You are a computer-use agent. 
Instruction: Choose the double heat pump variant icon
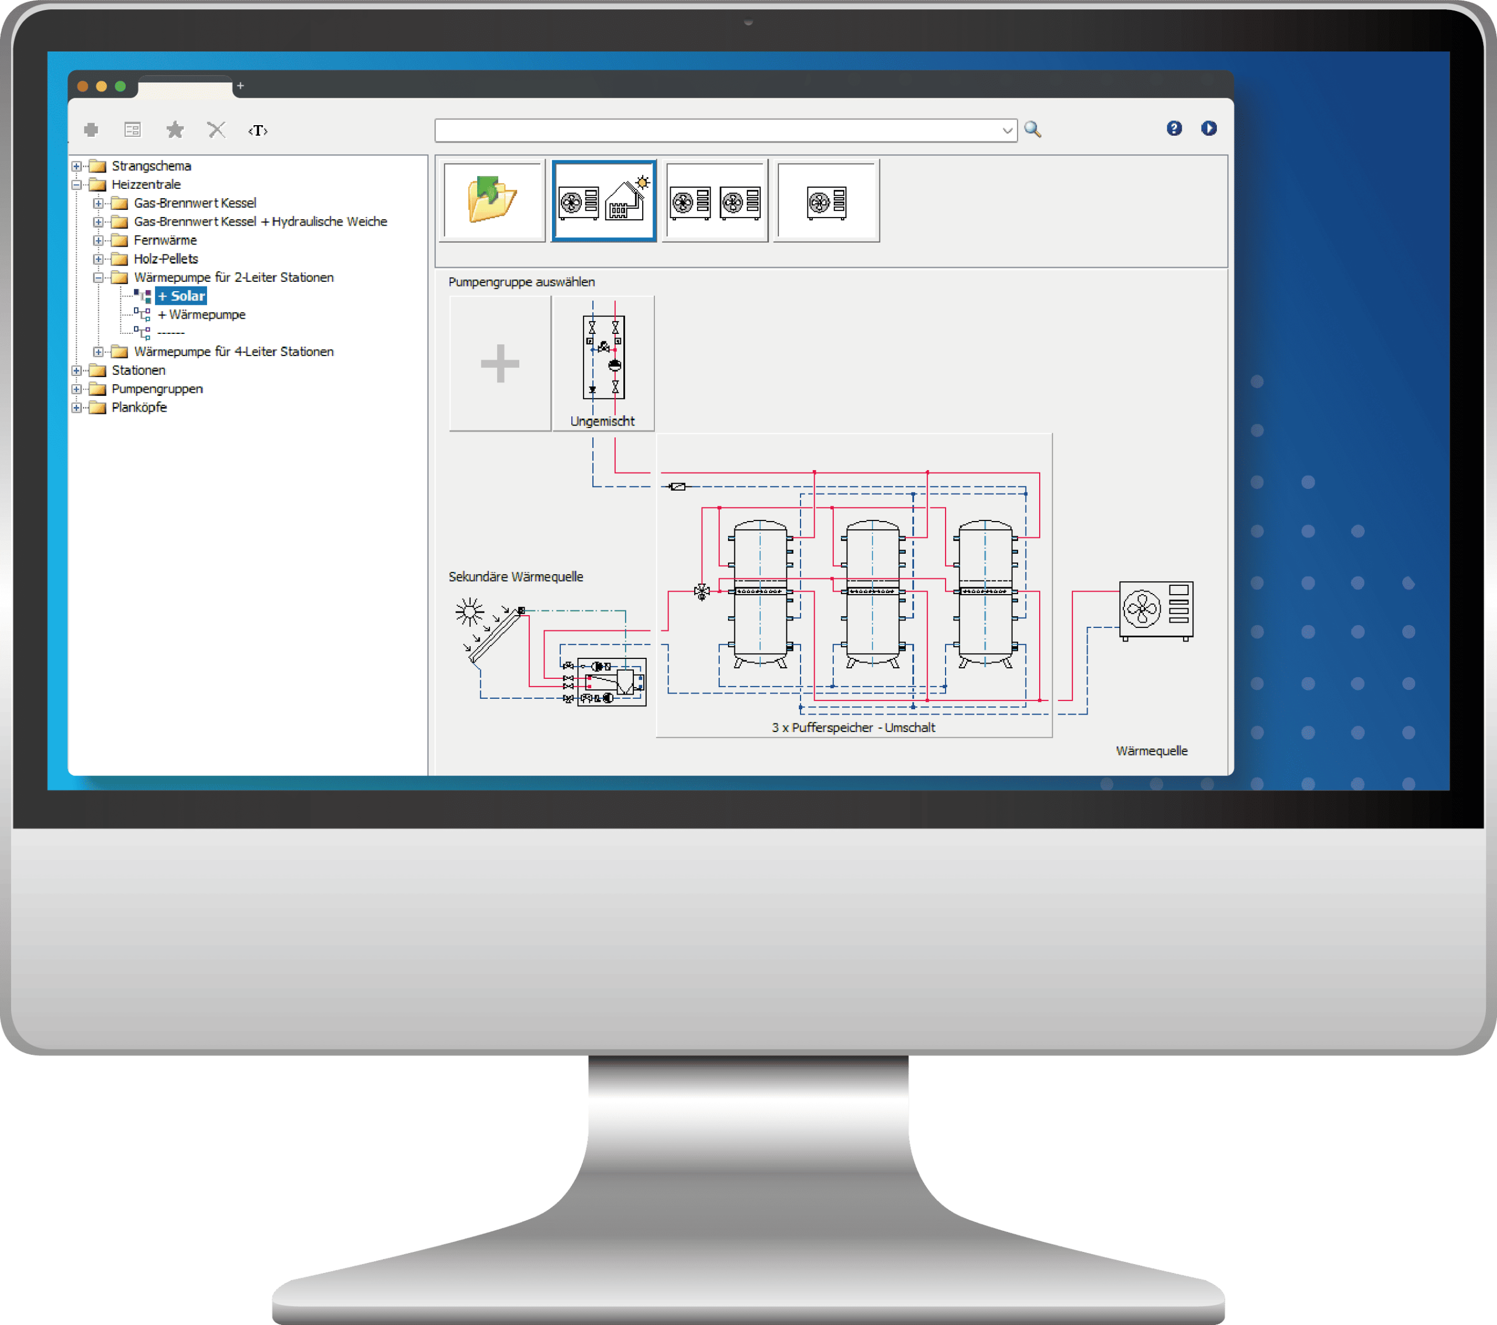pyautogui.click(x=715, y=199)
